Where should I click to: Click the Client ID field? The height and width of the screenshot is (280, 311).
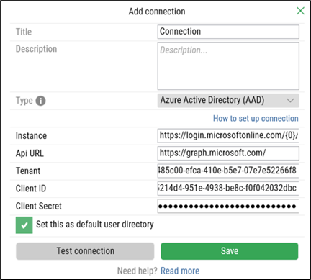coord(228,189)
